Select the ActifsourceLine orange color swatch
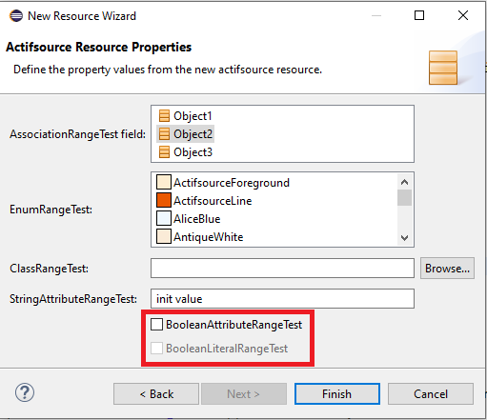Viewport: 487px width, 420px height. click(x=164, y=201)
